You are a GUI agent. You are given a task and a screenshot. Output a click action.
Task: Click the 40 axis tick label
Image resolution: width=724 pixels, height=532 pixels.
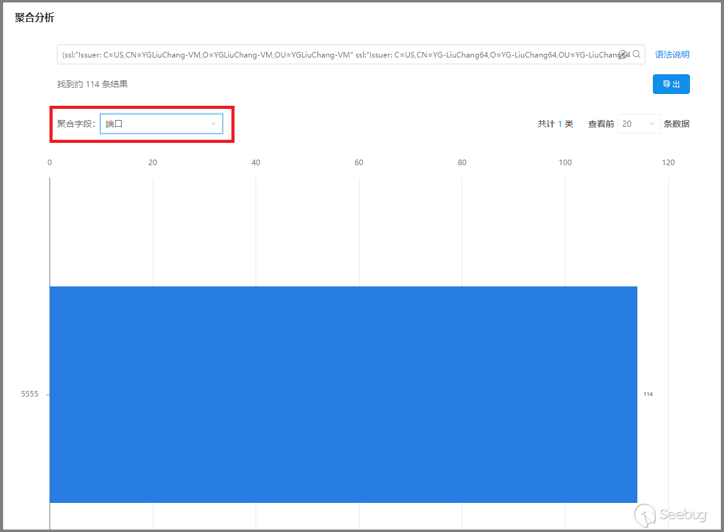tap(256, 163)
